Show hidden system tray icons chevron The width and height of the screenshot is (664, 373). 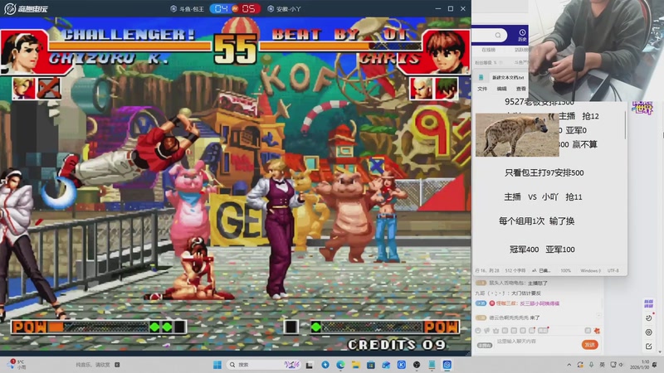569,365
